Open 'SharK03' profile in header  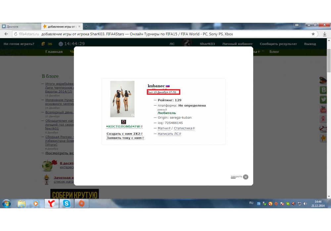[207, 44]
